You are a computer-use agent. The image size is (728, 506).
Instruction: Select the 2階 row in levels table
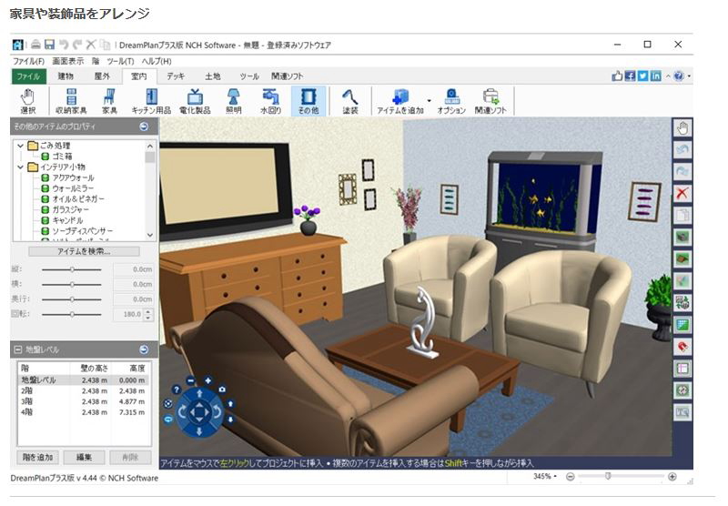click(84, 390)
